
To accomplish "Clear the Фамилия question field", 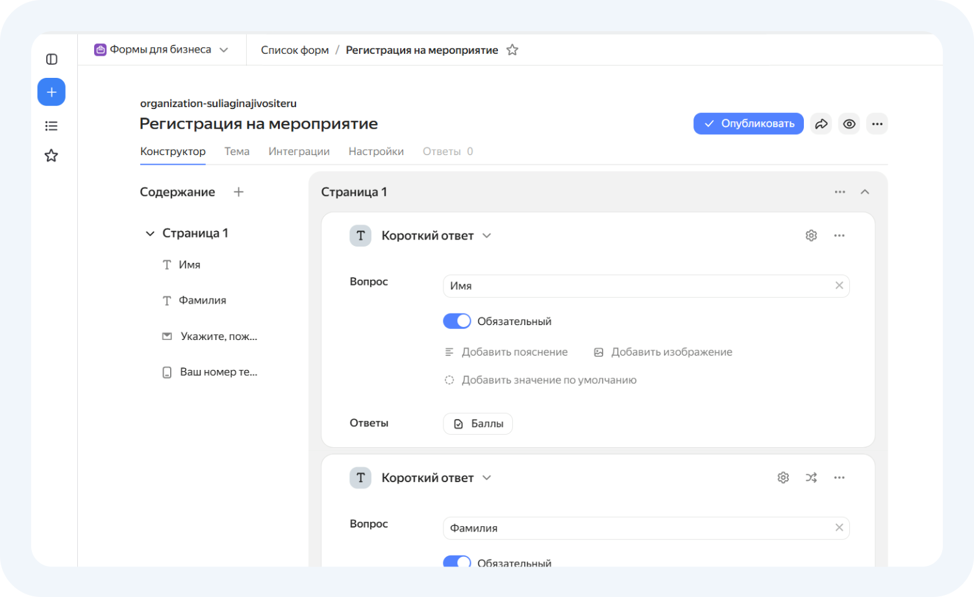I will 839,528.
